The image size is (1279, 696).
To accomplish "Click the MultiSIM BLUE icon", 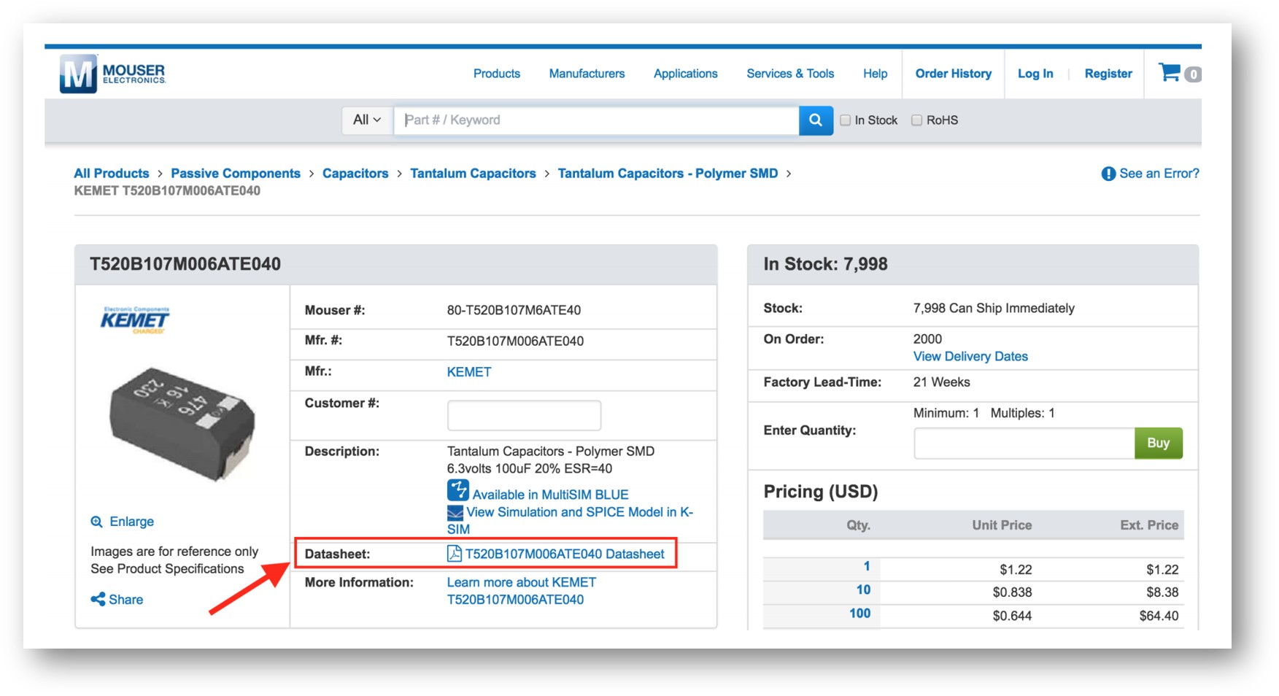I will tap(457, 490).
